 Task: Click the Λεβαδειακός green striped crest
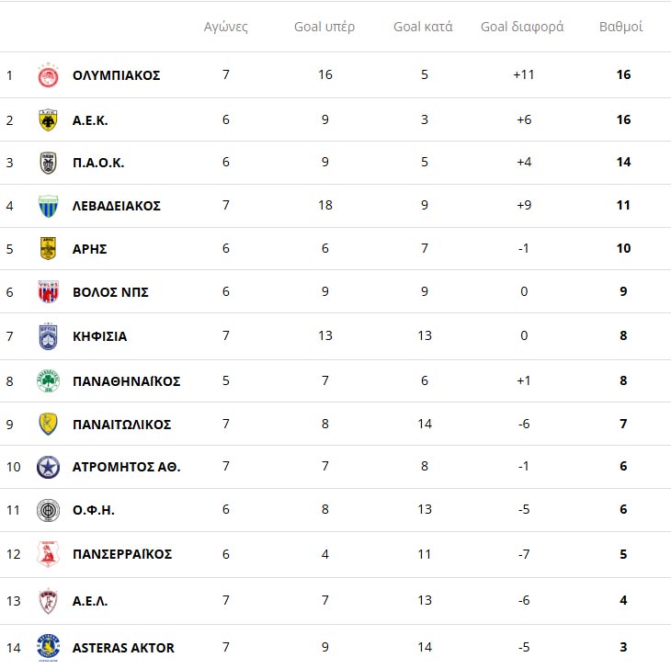tap(48, 206)
